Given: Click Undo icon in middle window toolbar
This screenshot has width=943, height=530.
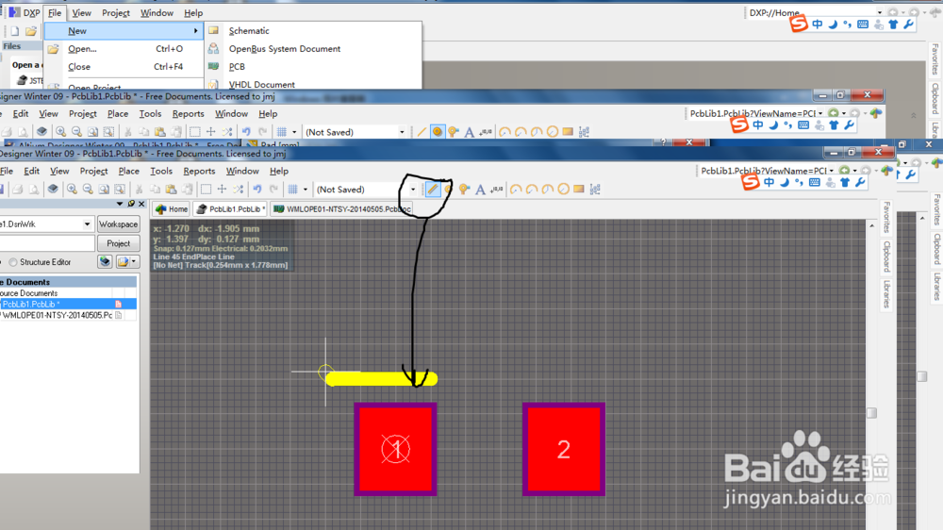Looking at the screenshot, I should pos(246,132).
